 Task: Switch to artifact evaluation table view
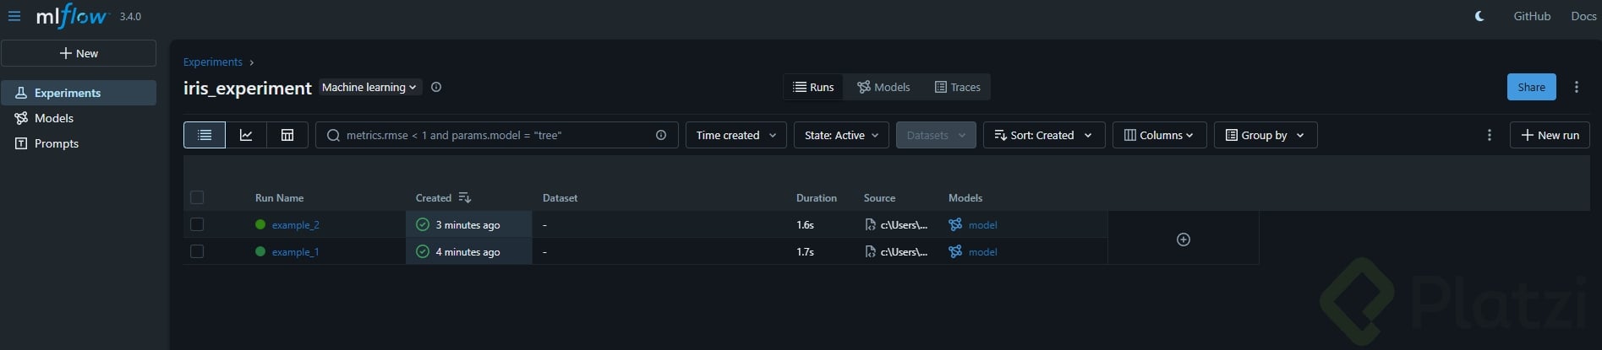coord(287,135)
